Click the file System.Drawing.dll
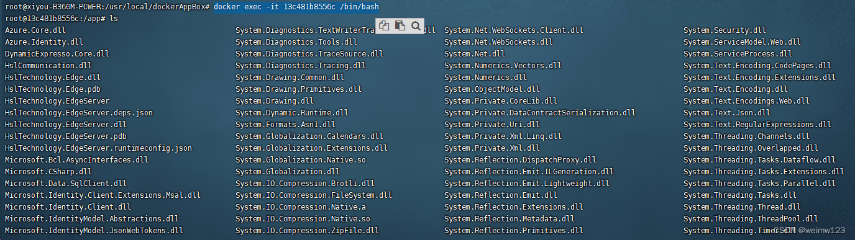This screenshot has height=240, width=855. pyautogui.click(x=275, y=100)
